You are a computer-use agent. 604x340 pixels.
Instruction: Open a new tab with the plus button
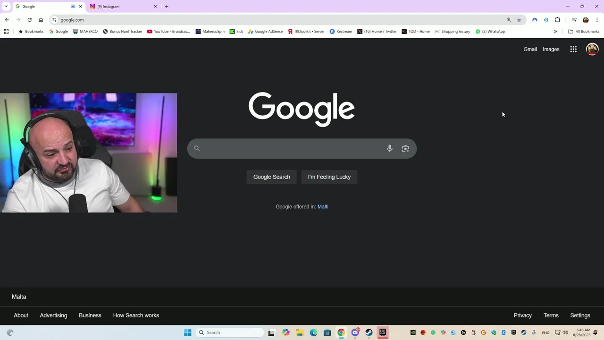[x=167, y=6]
